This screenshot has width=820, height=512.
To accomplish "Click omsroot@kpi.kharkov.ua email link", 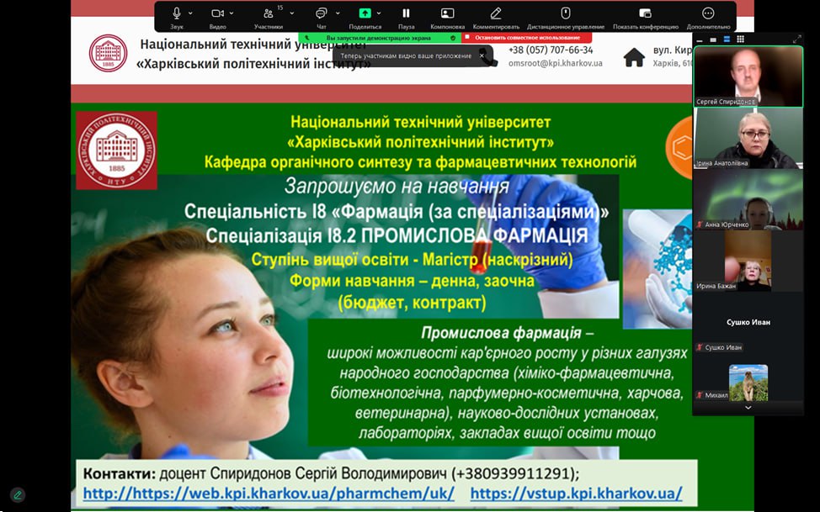I will pyautogui.click(x=556, y=63).
